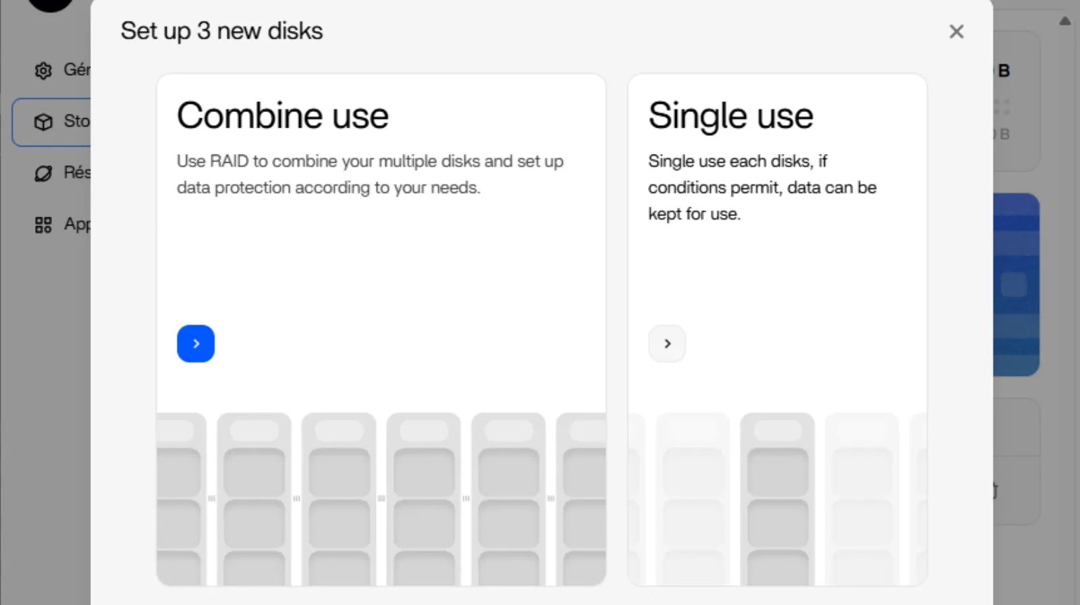Select the Single use heading
Screen dimensions: 1080x605
coord(730,115)
